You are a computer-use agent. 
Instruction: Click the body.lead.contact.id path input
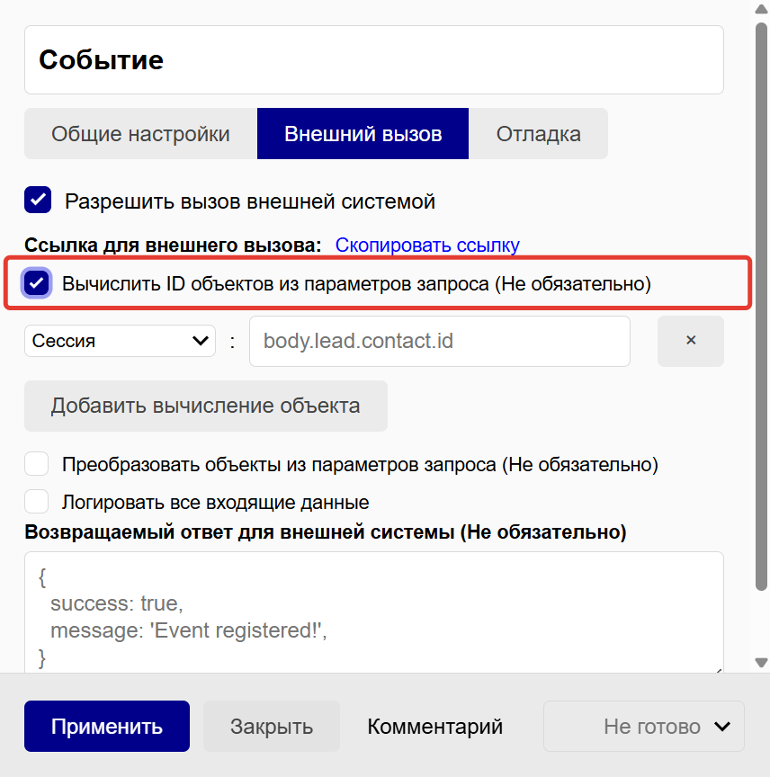[x=439, y=341]
